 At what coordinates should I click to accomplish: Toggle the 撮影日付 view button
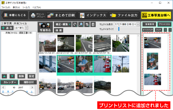[28, 82]
